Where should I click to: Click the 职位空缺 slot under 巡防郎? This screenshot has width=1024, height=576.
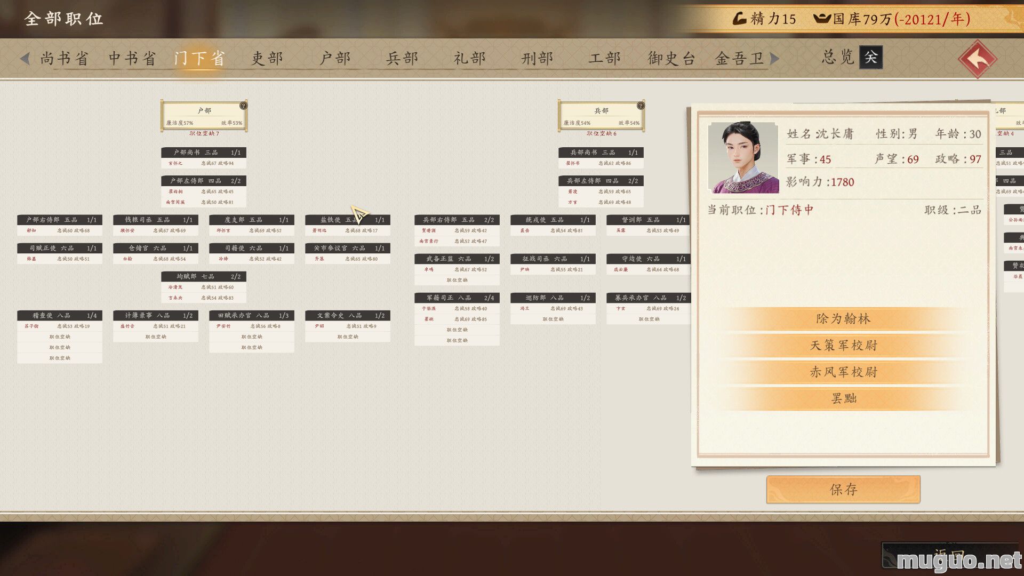pos(553,319)
